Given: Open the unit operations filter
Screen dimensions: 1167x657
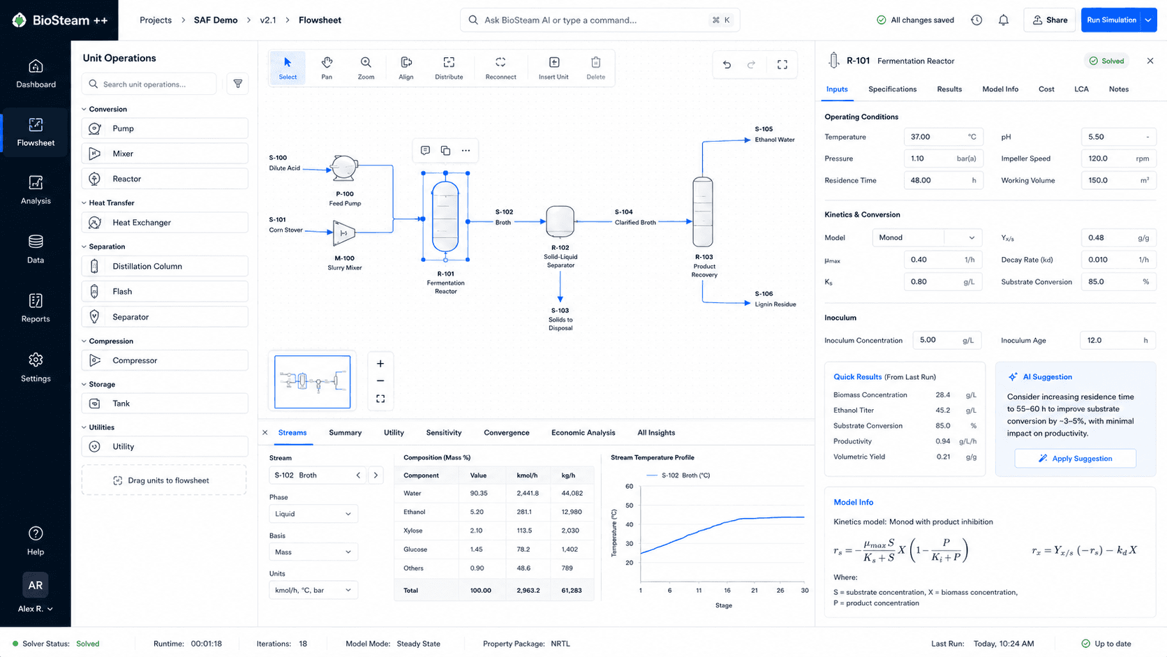Looking at the screenshot, I should tap(238, 84).
